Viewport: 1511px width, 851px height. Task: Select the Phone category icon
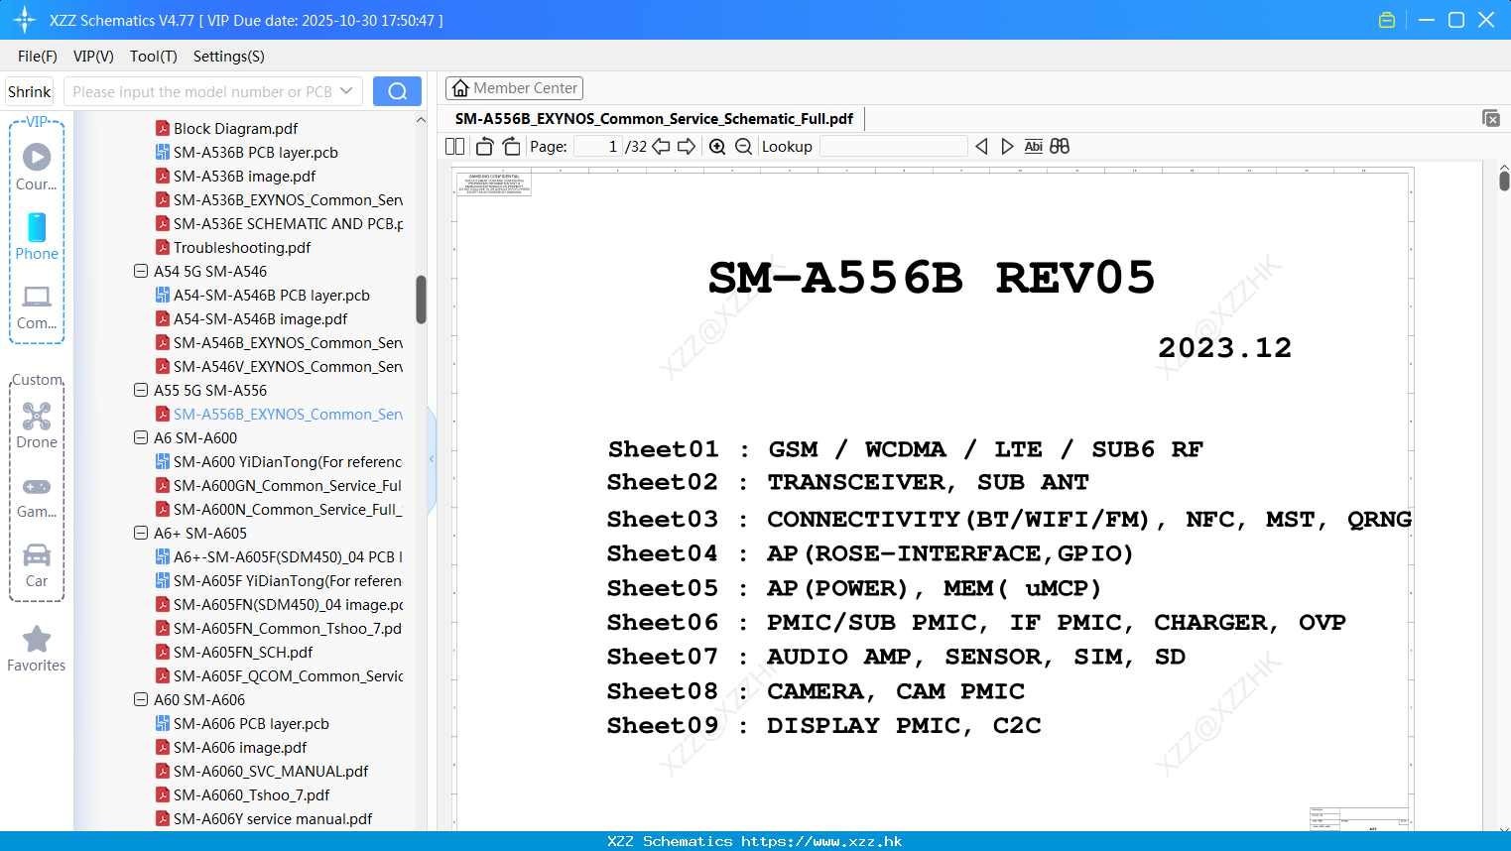[37, 227]
